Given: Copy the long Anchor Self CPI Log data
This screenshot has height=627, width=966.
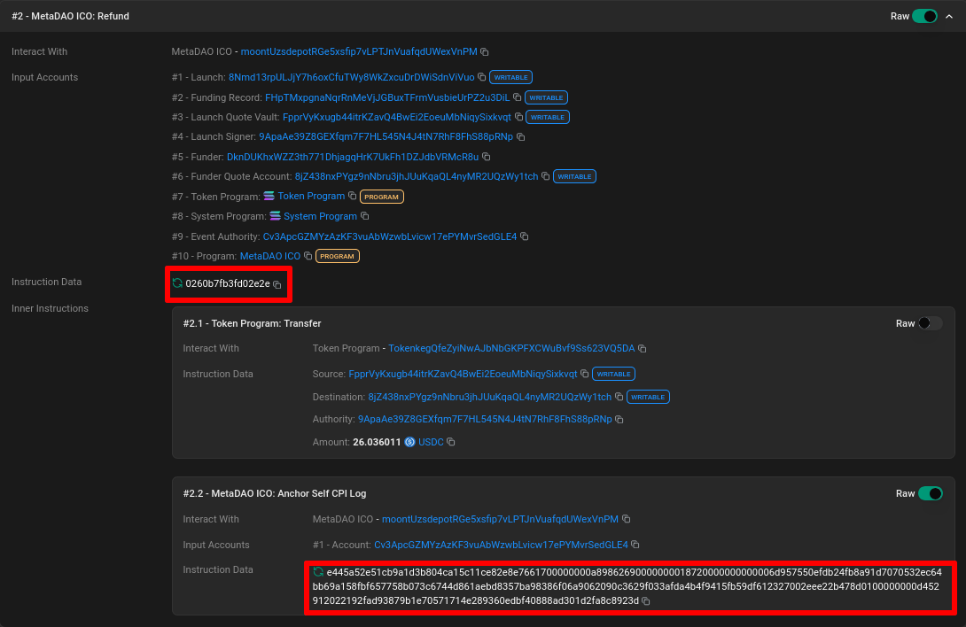Looking at the screenshot, I should [646, 601].
